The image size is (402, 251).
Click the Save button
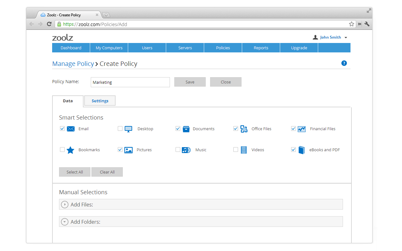[190, 82]
